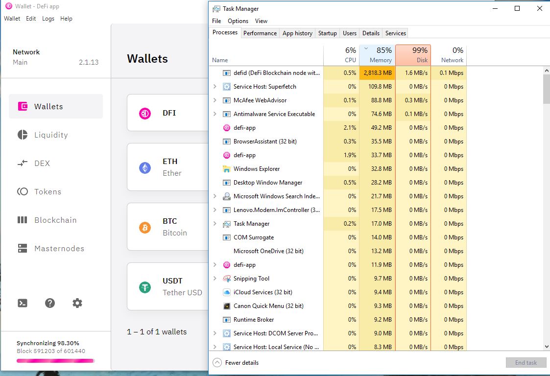Switch to the Users tab
The image size is (550, 376).
click(x=349, y=33)
